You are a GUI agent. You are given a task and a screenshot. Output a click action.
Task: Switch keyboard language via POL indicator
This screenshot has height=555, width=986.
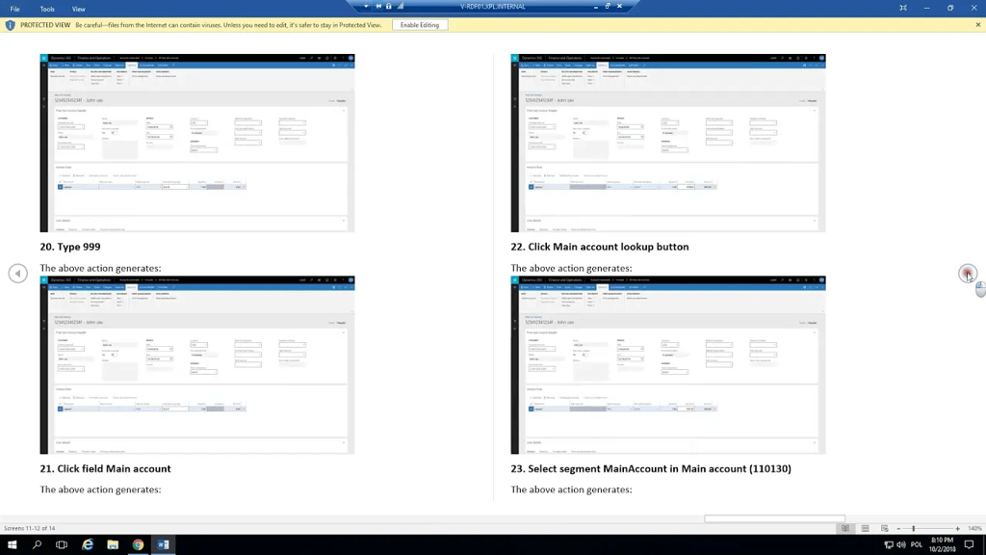coord(917,546)
